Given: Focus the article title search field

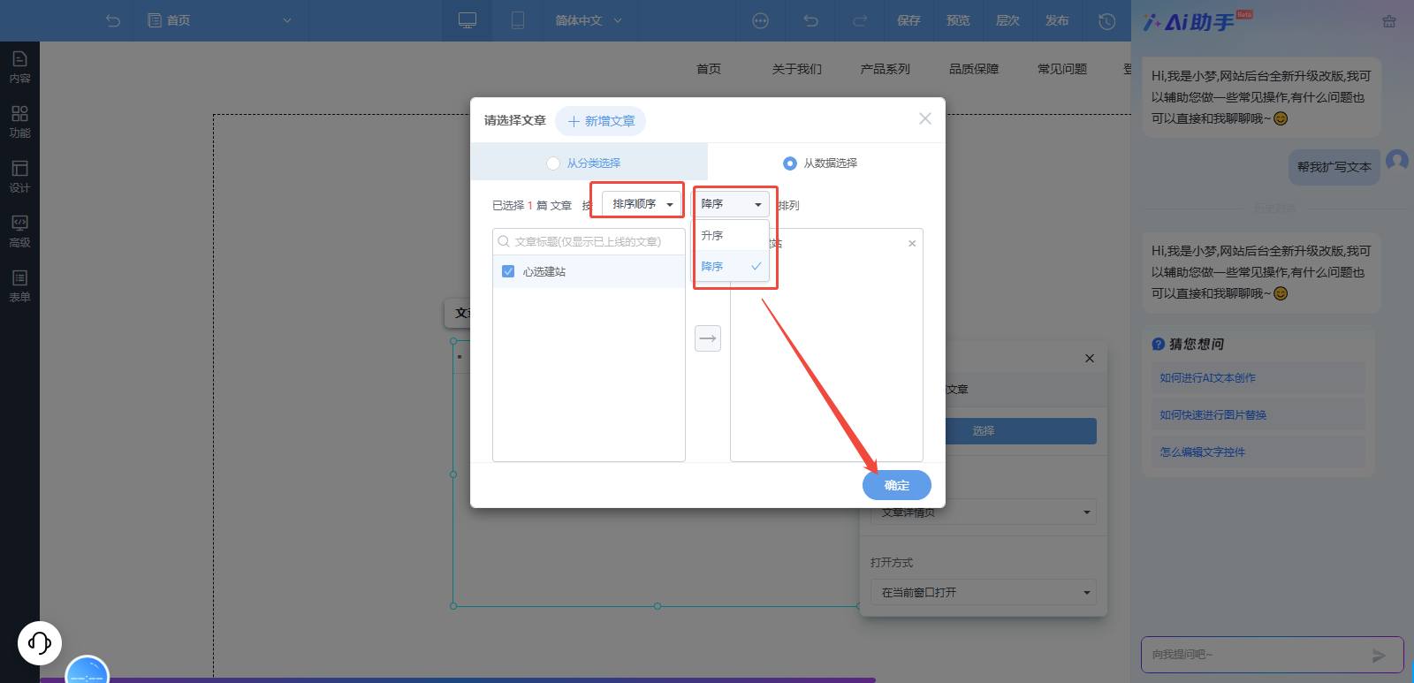Looking at the screenshot, I should (x=589, y=241).
